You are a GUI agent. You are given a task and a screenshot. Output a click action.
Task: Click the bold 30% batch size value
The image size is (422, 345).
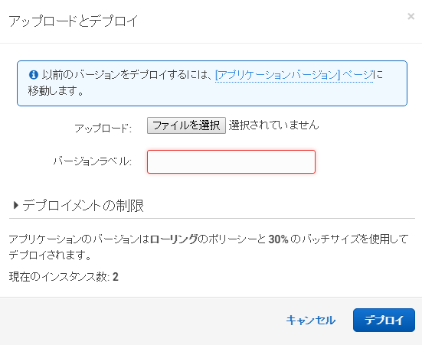(x=278, y=239)
